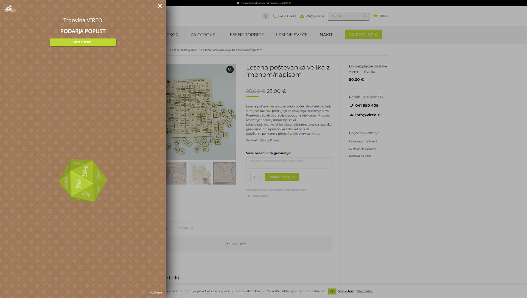Zoom the product image with magnifier
Viewport: 527px width, 298px height.
pos(230,70)
